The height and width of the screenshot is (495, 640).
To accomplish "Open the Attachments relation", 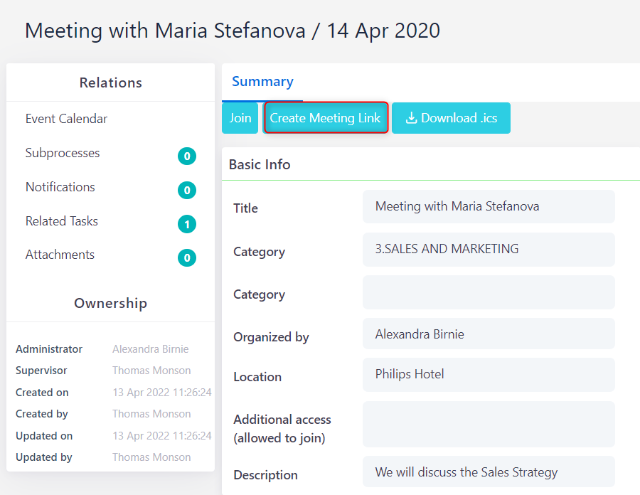I will coord(60,255).
